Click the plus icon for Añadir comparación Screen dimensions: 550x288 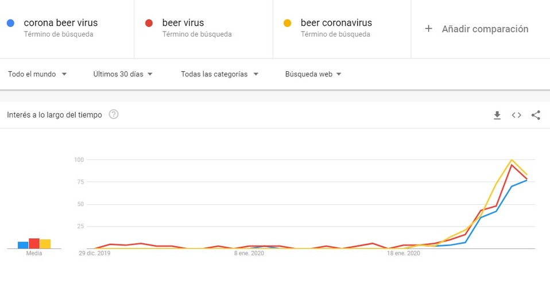click(428, 29)
